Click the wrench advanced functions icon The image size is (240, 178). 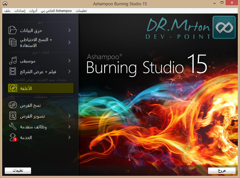pos(13,126)
